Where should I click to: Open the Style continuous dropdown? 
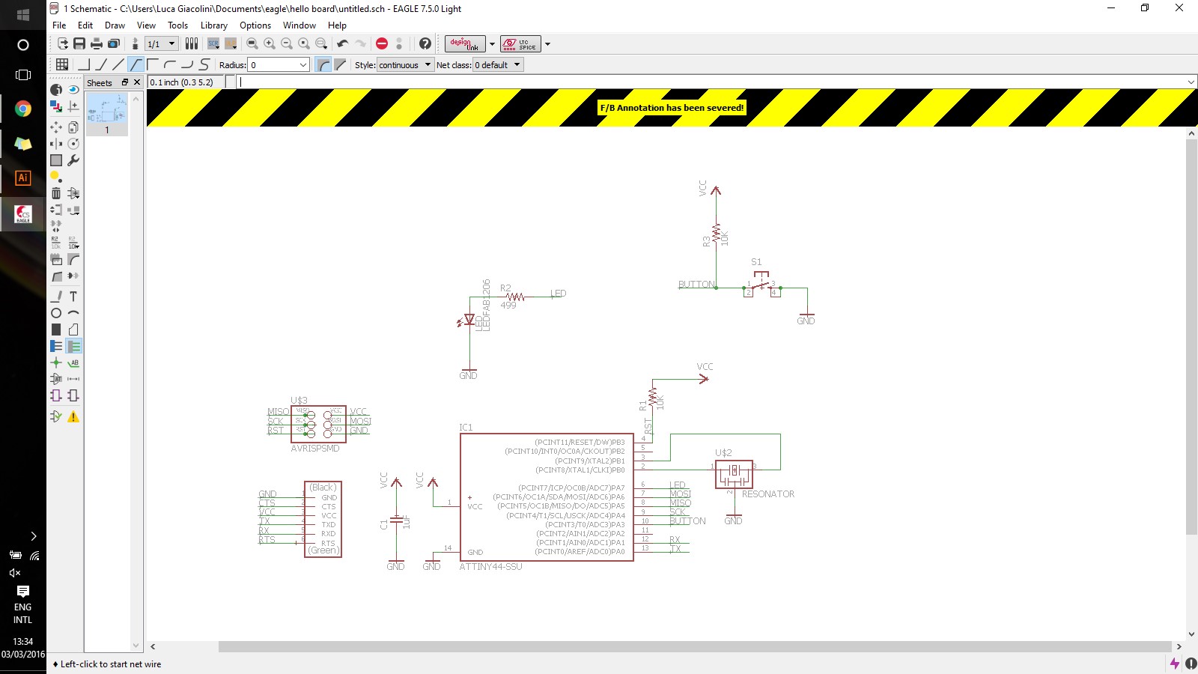click(x=405, y=65)
